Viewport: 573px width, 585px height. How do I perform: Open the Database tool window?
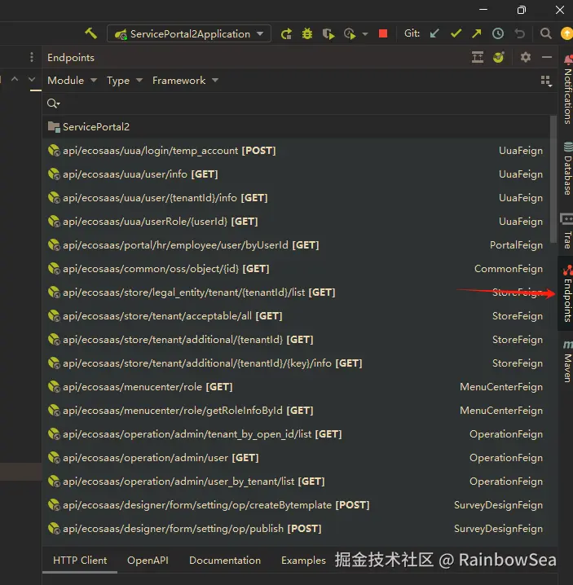click(566, 168)
